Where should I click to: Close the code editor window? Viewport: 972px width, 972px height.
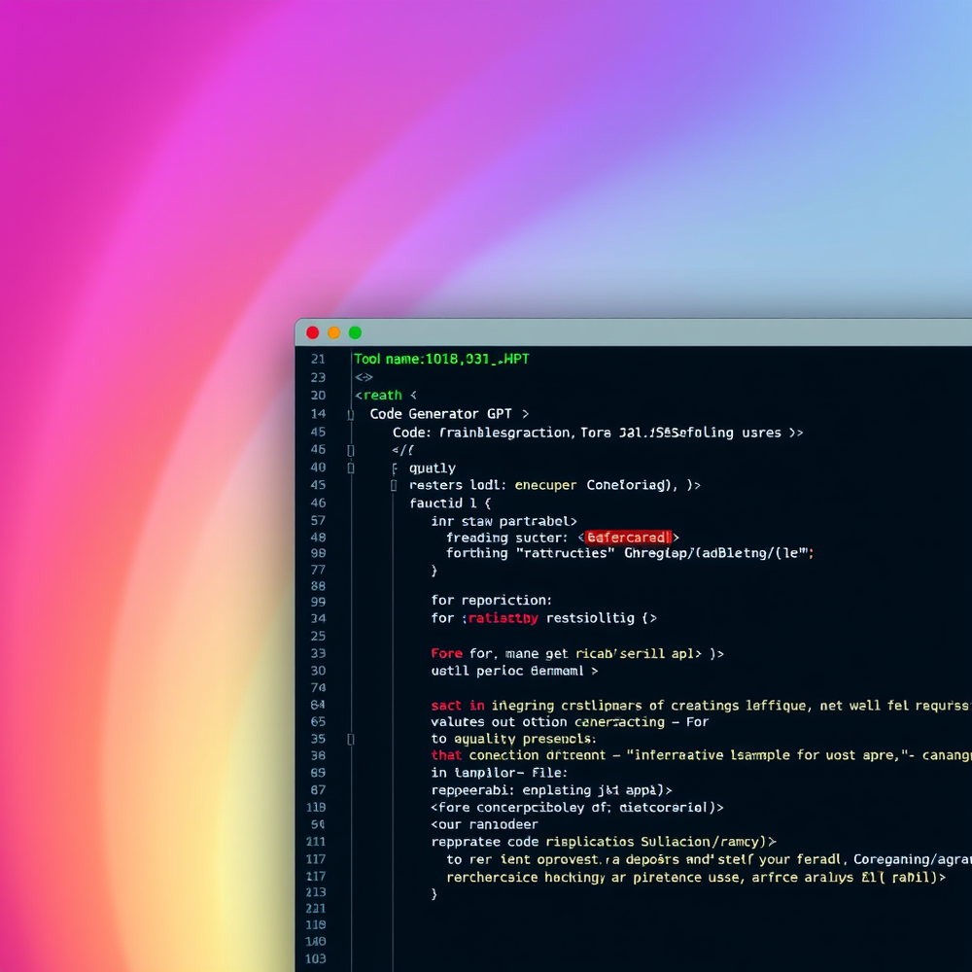tap(312, 332)
